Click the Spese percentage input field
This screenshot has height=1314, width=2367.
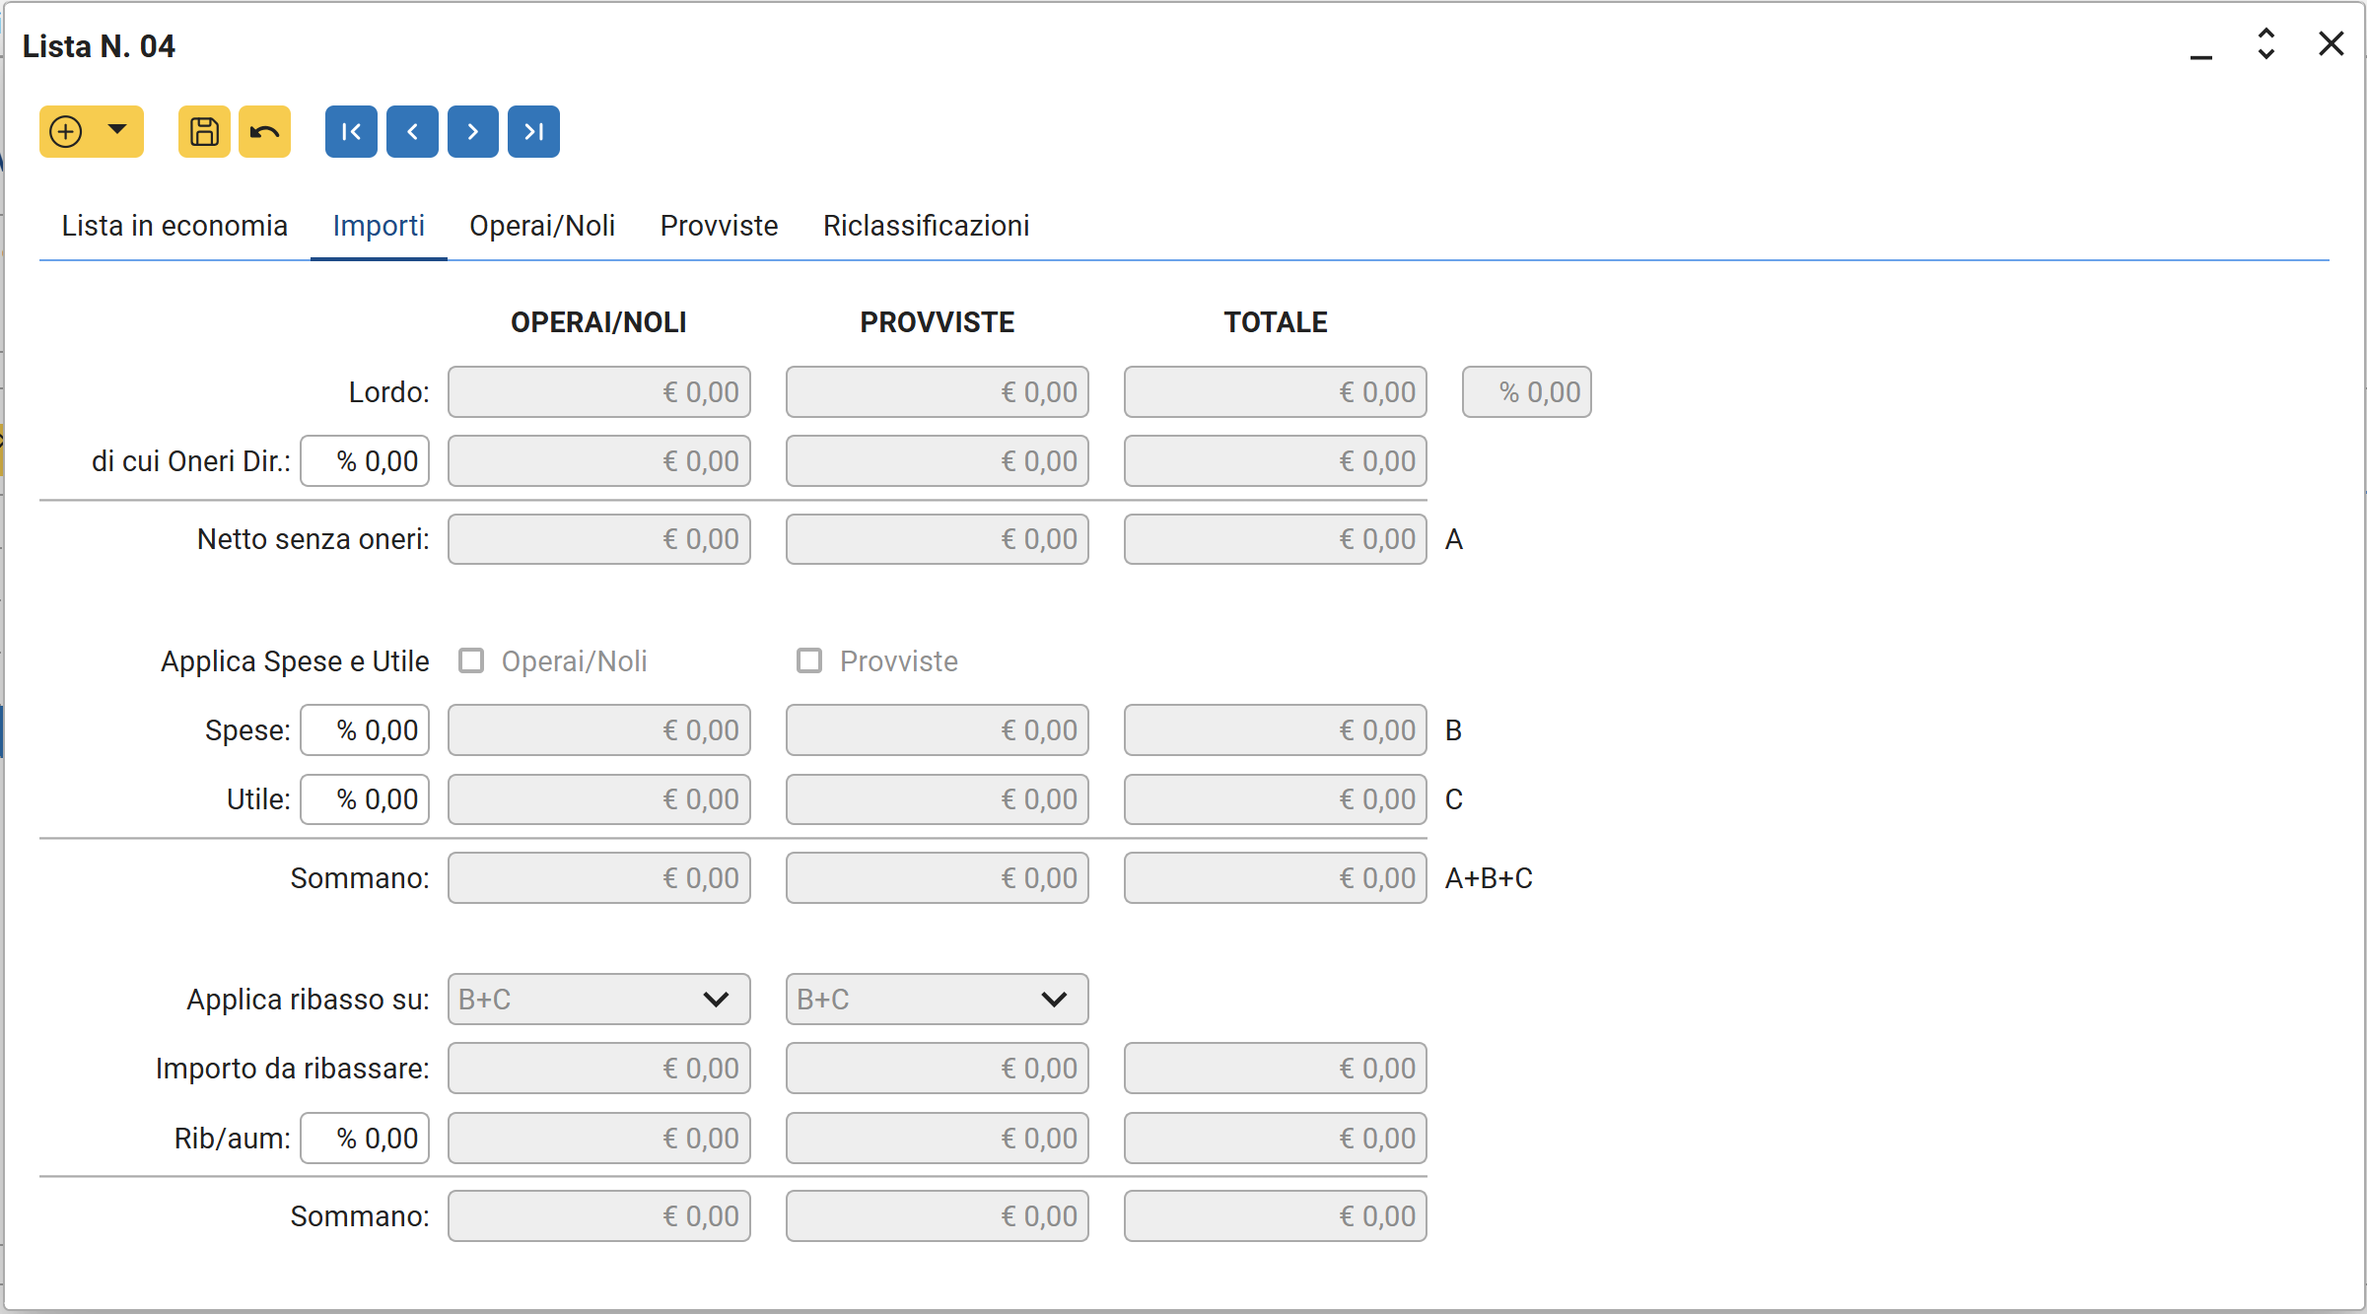click(365, 730)
